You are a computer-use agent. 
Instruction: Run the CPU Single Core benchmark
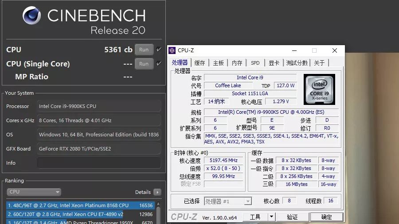pyautogui.click(x=144, y=64)
